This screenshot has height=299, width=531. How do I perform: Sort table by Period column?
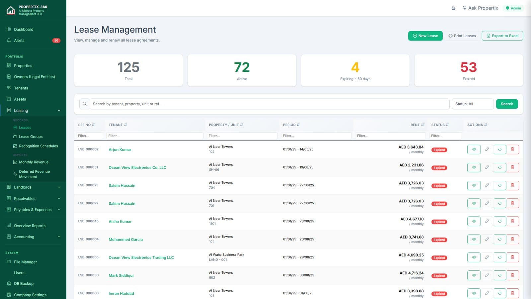pyautogui.click(x=291, y=125)
